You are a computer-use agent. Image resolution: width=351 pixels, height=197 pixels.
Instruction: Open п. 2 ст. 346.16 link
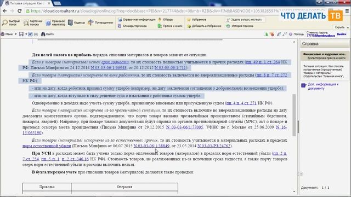(x=75, y=159)
